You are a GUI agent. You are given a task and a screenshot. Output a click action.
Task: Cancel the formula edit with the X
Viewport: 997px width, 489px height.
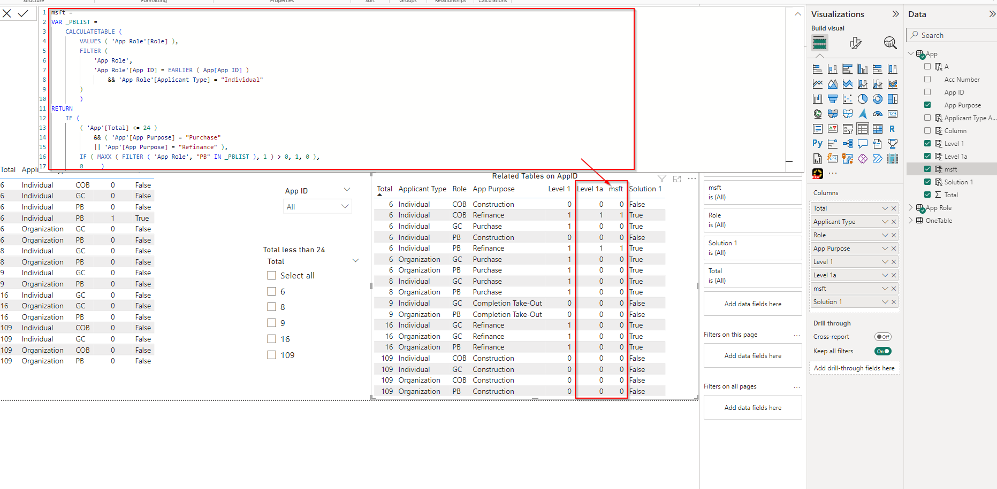click(x=7, y=13)
